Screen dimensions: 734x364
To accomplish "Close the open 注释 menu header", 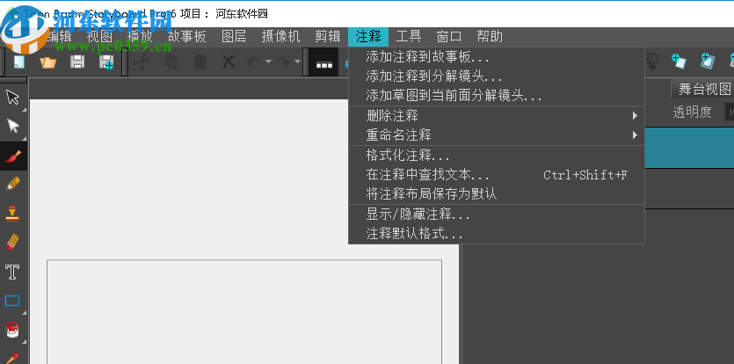I will [x=368, y=37].
